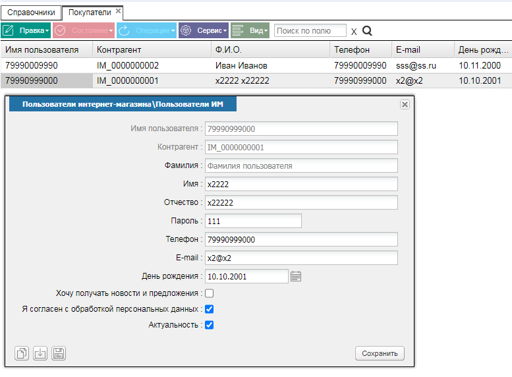The image size is (512, 377).
Task: Open the Правка dropdown menu
Action: 26,30
